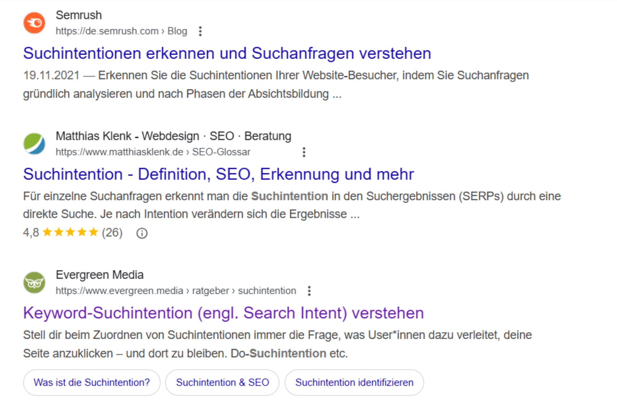Click the "Suchintention & SEO" chip

[222, 382]
